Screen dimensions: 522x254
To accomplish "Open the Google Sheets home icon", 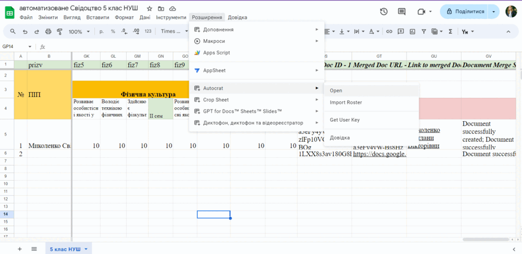I will 9,13.
